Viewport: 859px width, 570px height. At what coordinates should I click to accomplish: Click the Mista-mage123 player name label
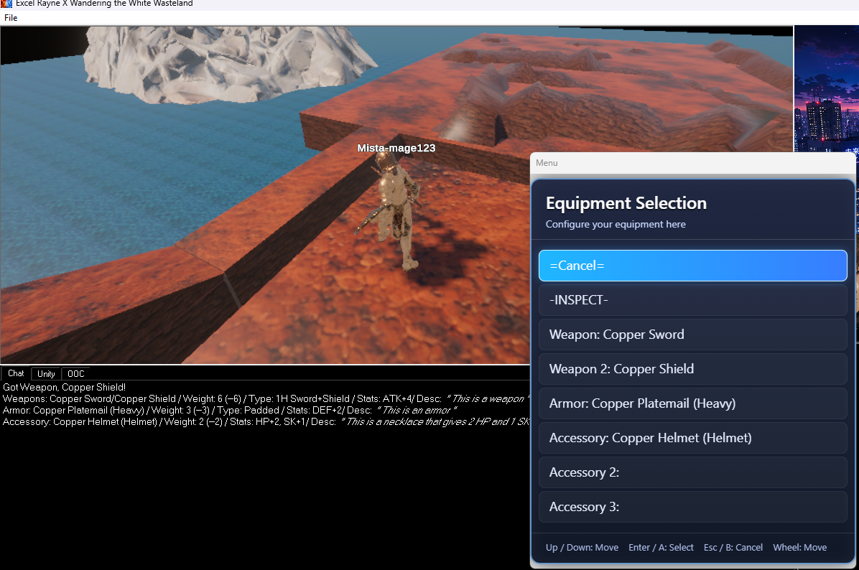tap(396, 148)
